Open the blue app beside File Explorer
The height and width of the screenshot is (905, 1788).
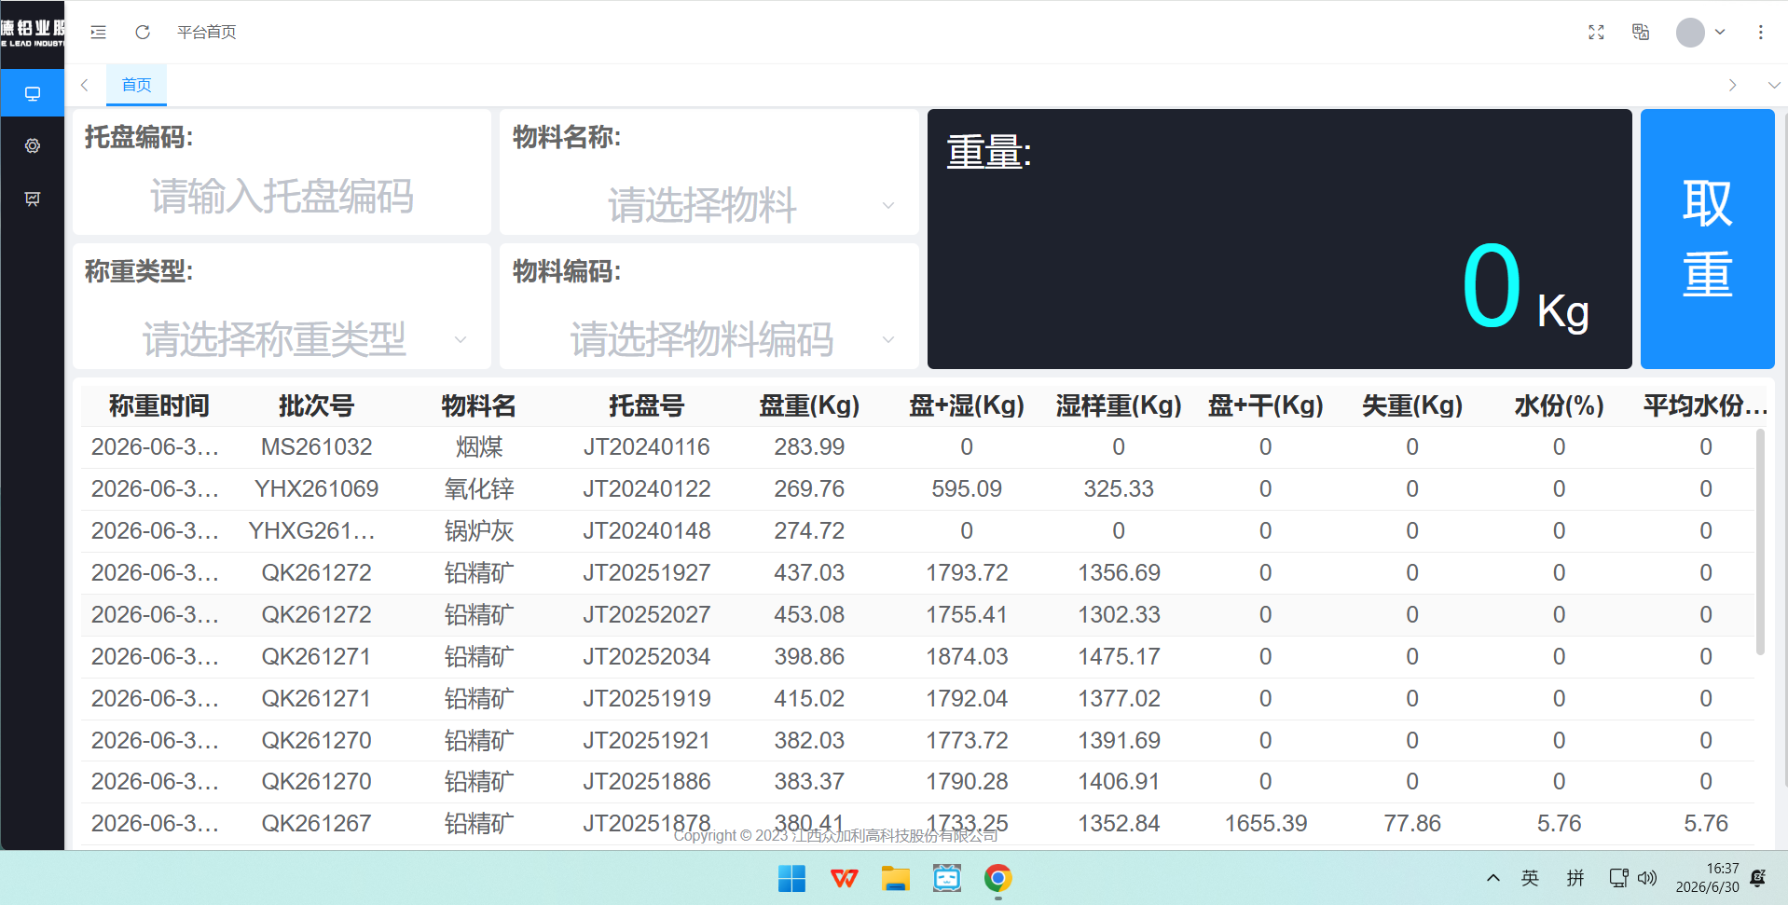pos(947,878)
